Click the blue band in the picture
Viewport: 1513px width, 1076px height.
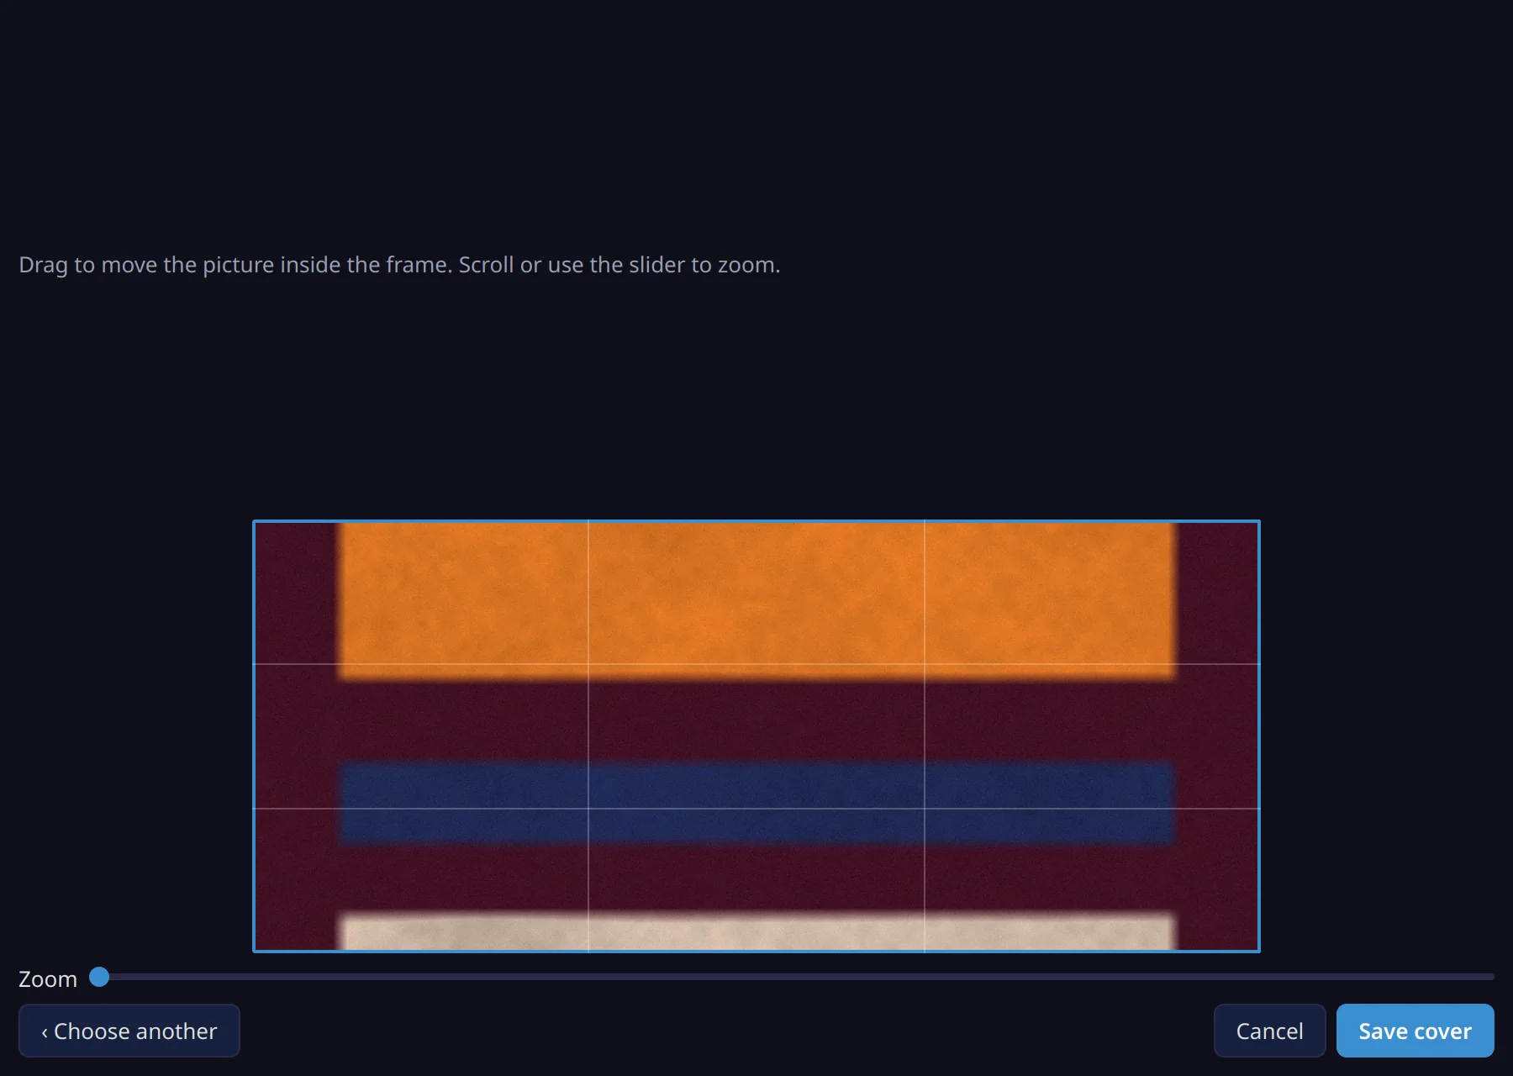[x=756, y=803]
